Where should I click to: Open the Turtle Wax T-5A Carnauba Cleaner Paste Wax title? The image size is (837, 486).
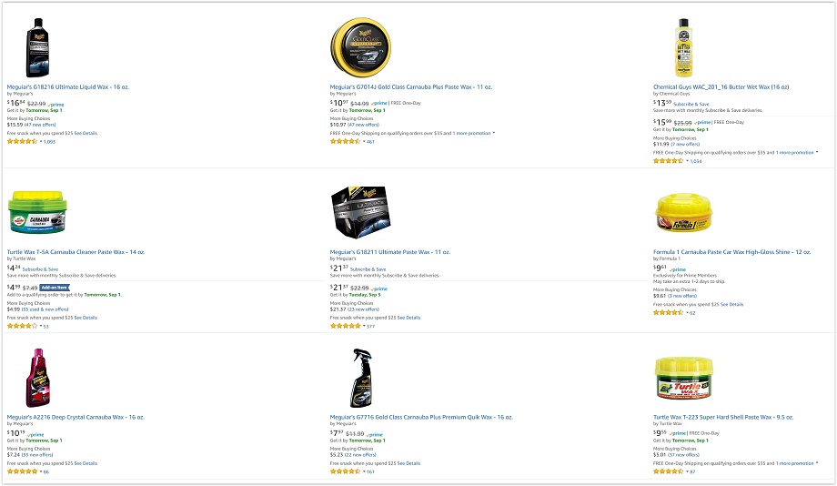76,252
